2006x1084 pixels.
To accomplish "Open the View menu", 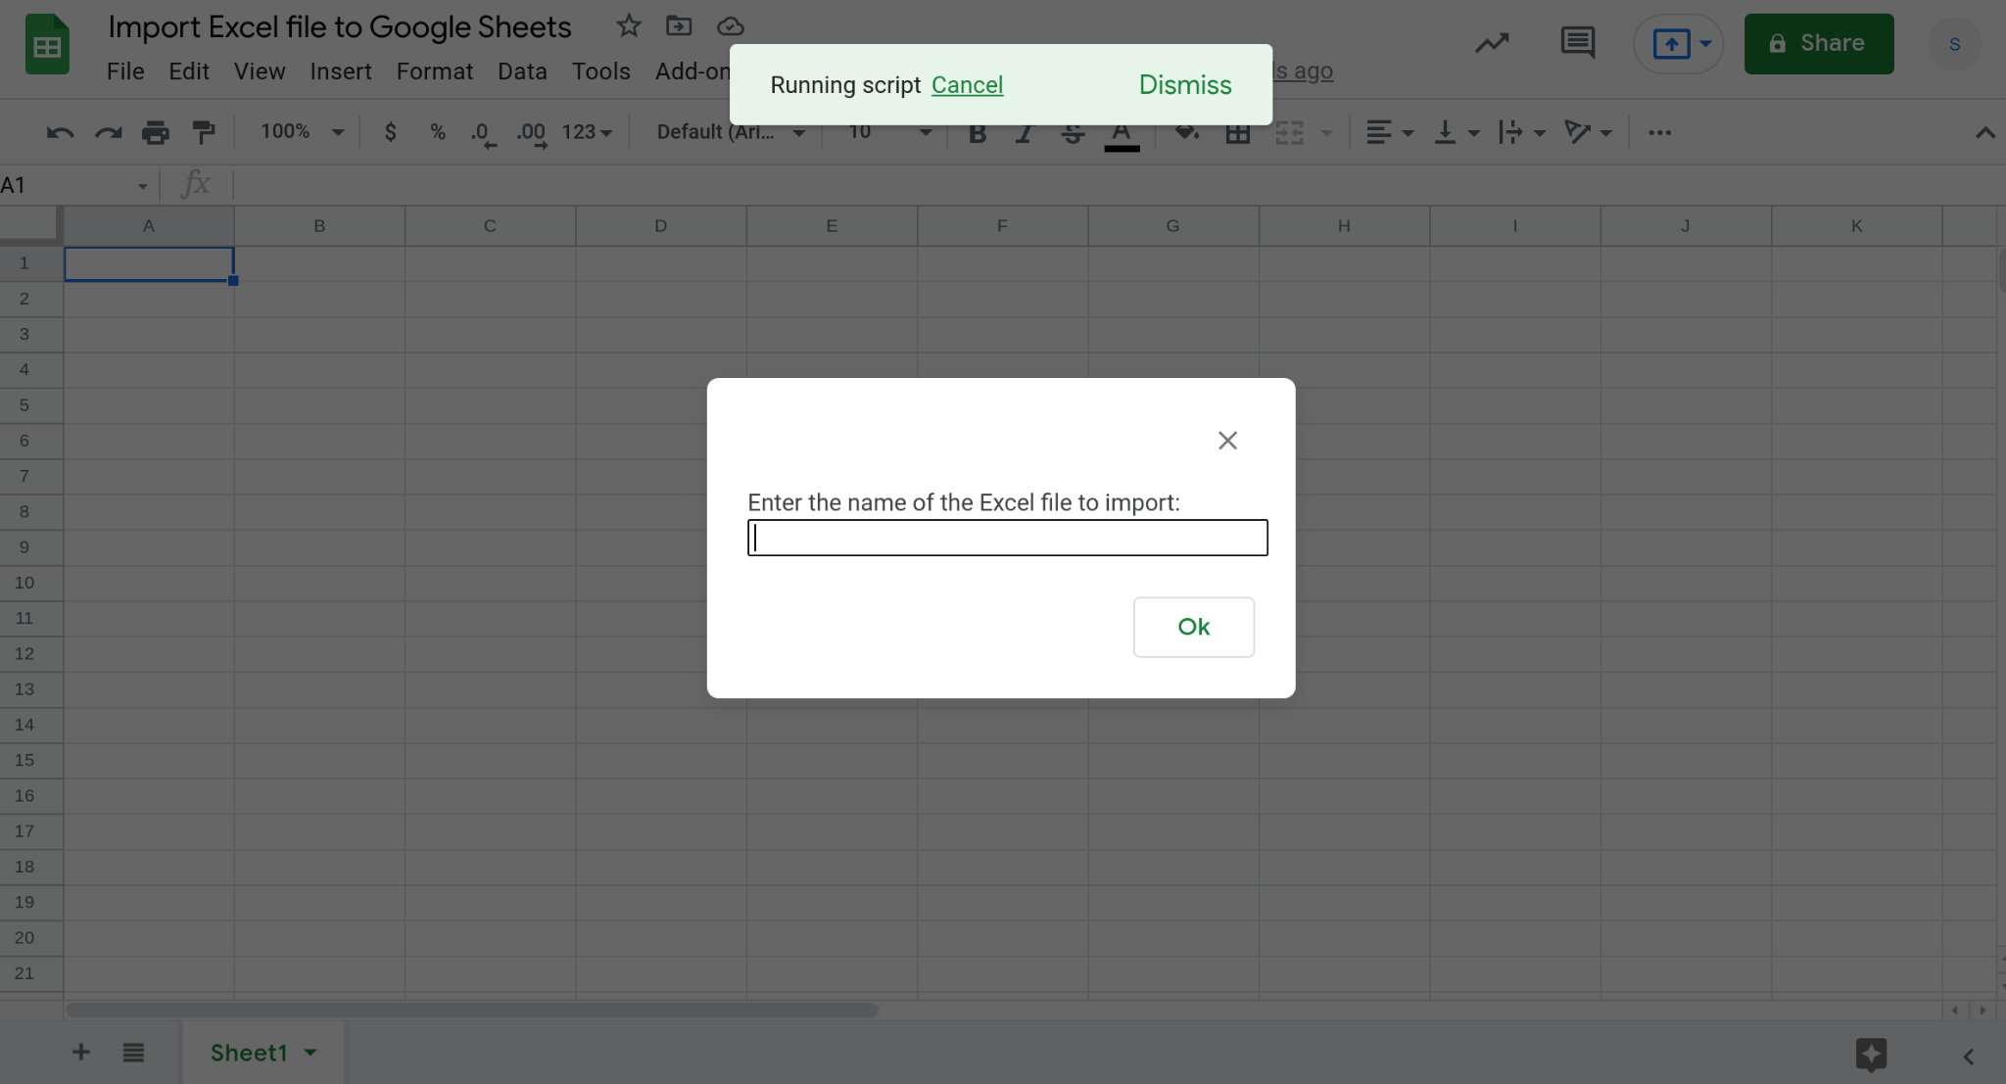I will (260, 71).
